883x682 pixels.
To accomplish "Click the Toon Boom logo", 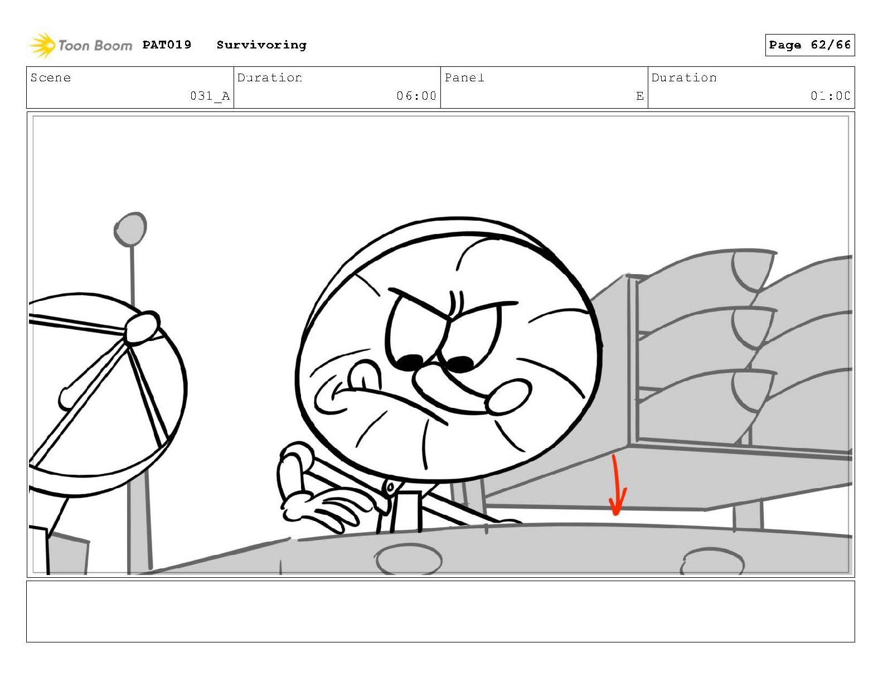I will click(x=81, y=45).
